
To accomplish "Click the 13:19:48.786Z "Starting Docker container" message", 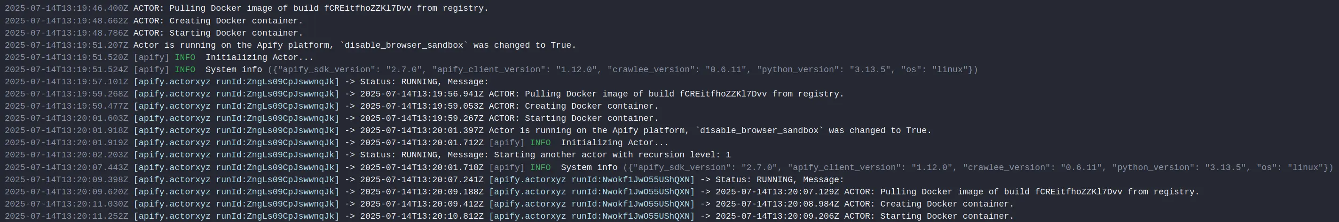I will 236,33.
